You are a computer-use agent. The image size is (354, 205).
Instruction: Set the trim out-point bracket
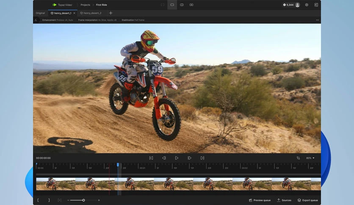(x=49, y=200)
